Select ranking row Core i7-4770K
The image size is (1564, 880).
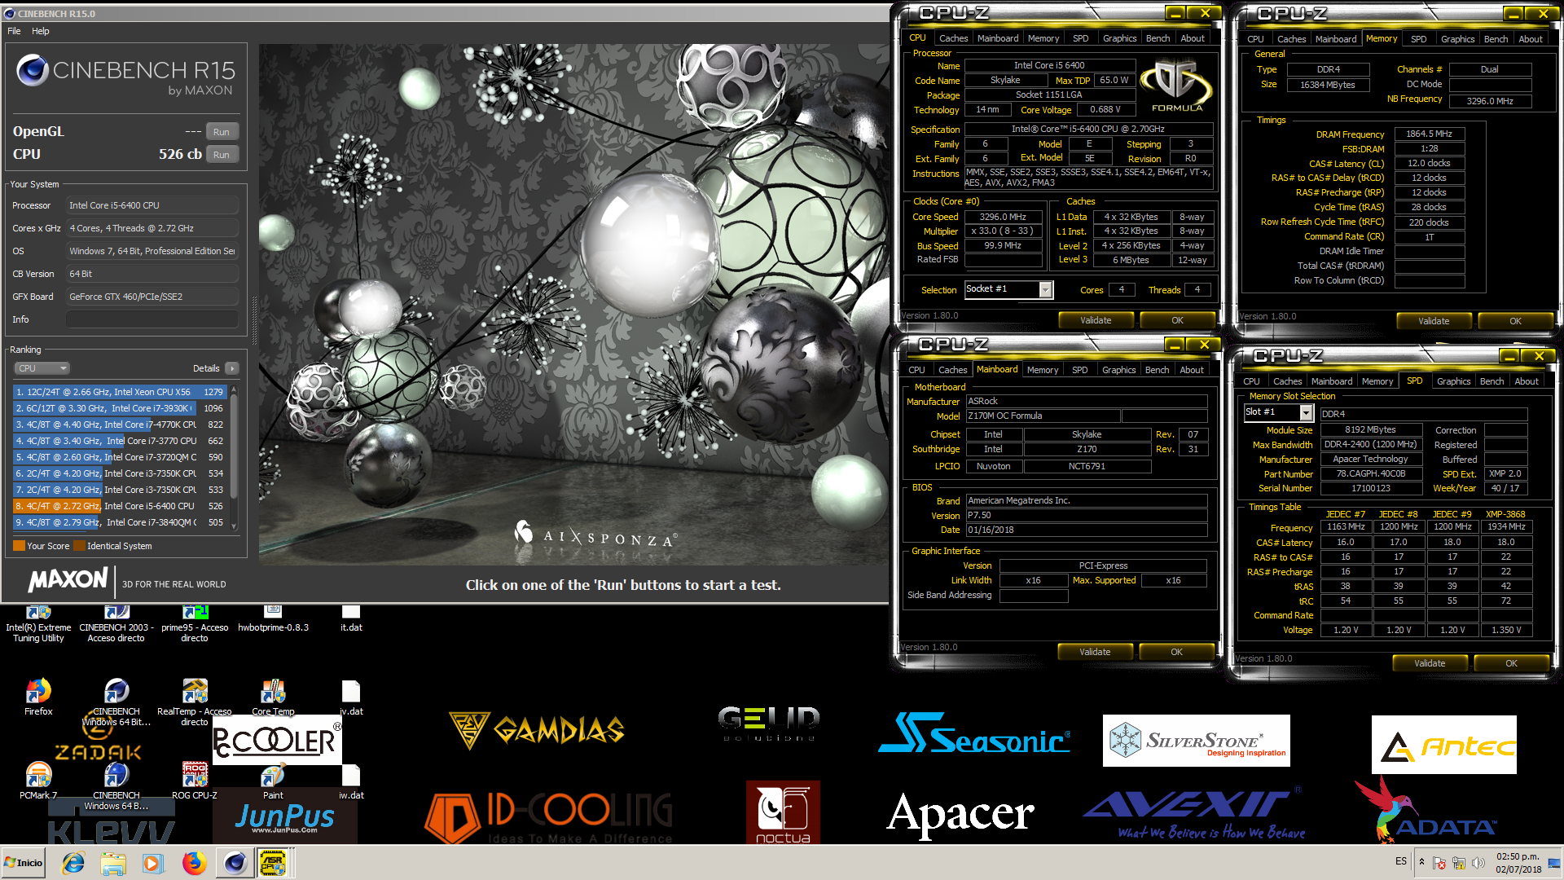point(119,425)
